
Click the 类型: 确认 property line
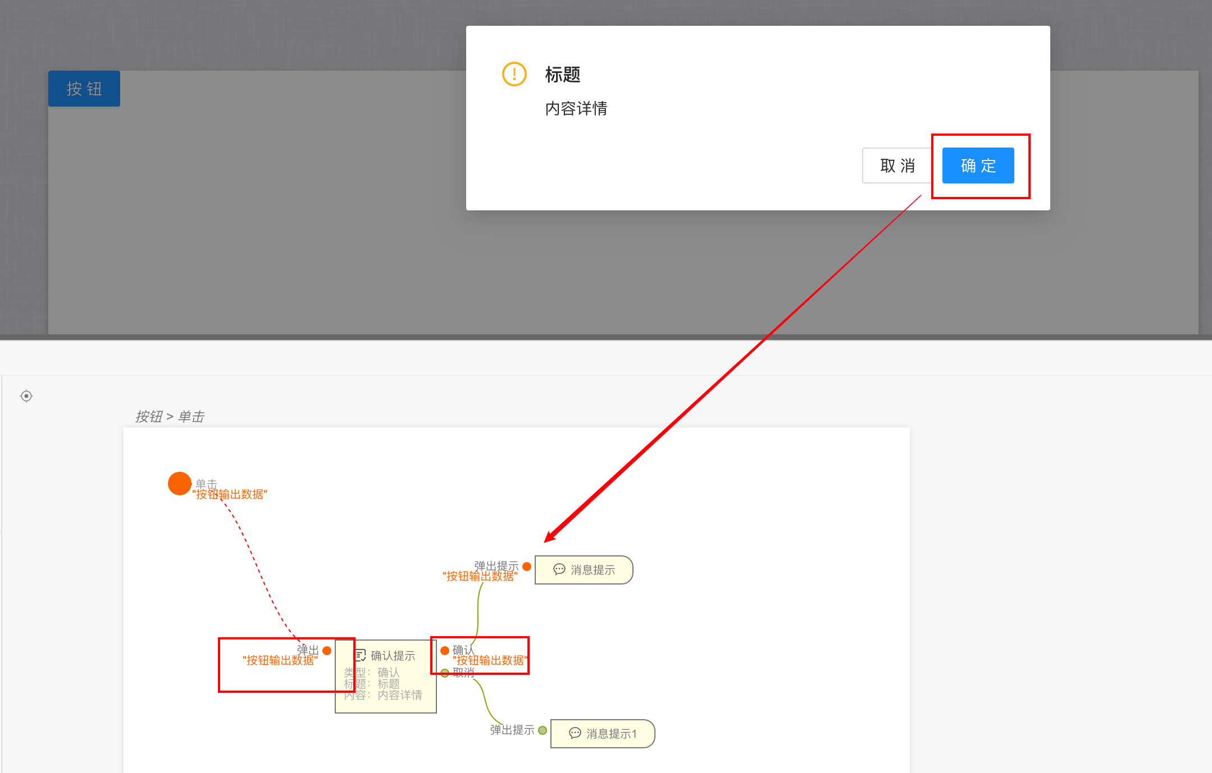point(372,672)
